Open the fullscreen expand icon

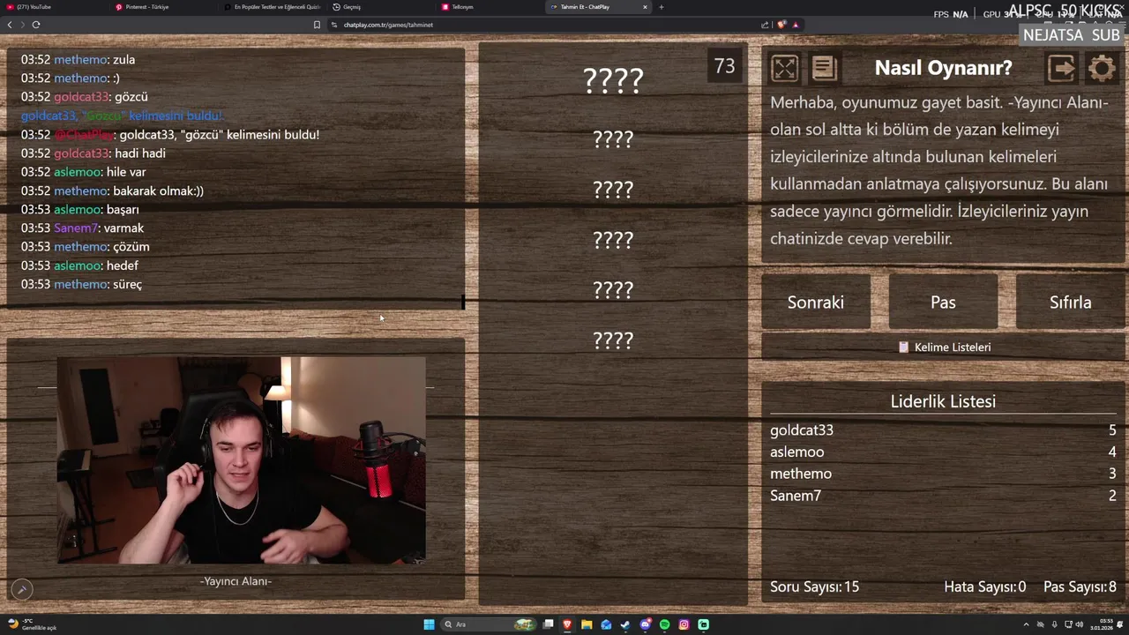[x=784, y=68]
